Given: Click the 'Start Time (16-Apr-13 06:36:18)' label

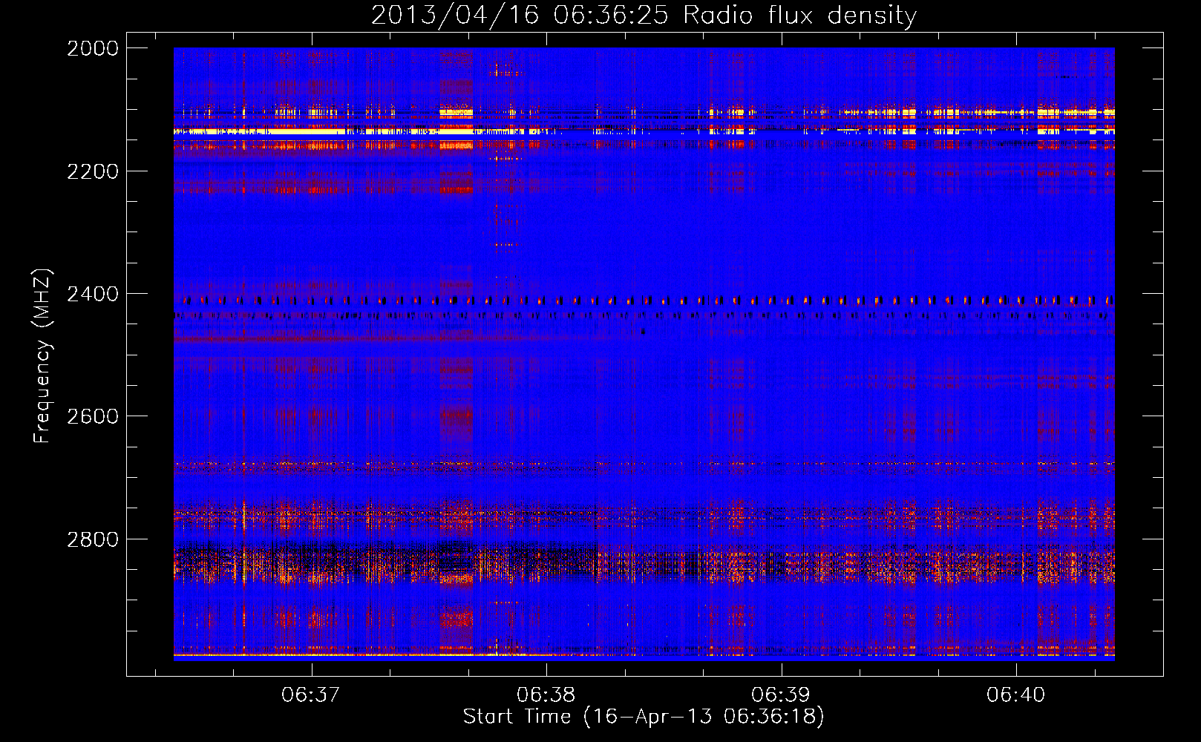Looking at the screenshot, I should [x=644, y=717].
